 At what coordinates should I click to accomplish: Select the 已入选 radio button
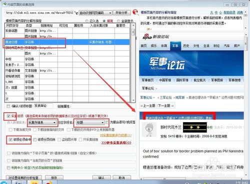tap(86, 21)
